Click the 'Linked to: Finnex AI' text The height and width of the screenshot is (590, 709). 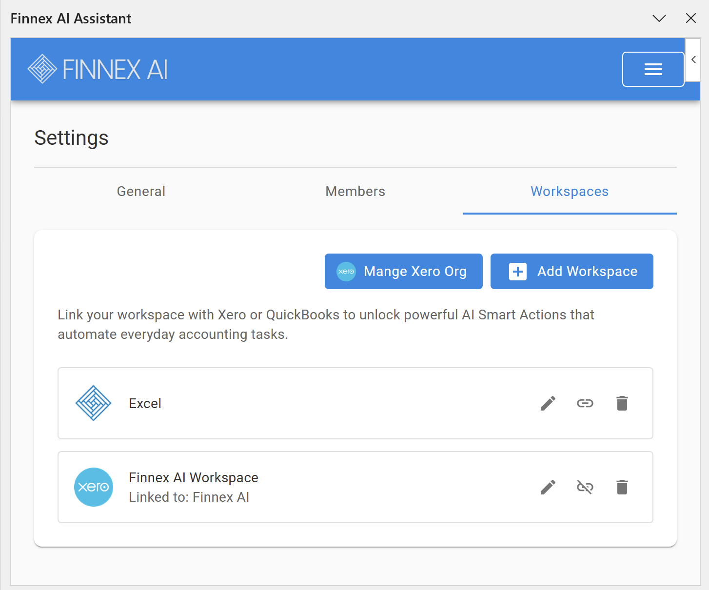click(x=189, y=497)
